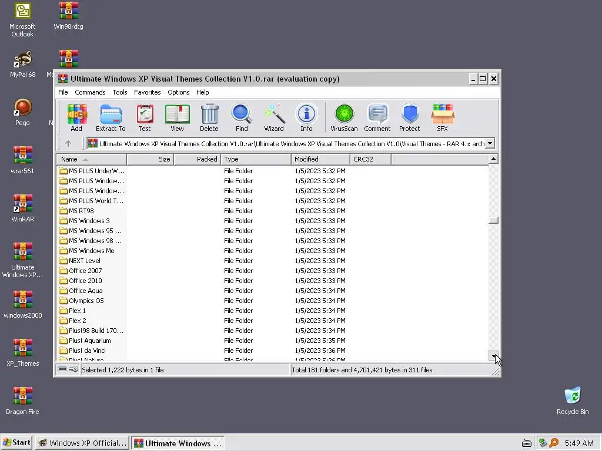Sort list by CRC32 column
Viewport: 602px width, 451px height.
[x=370, y=159]
